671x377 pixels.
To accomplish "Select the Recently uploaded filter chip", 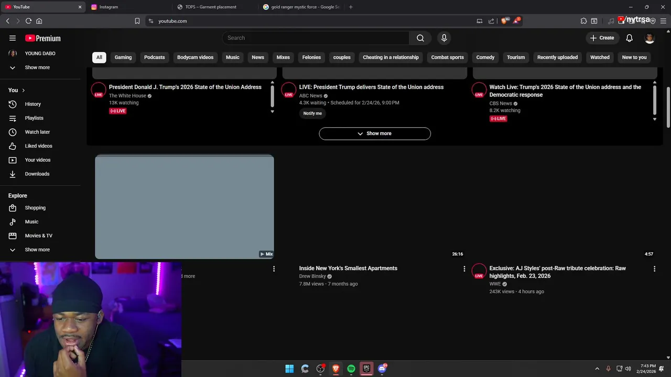I will point(557,57).
